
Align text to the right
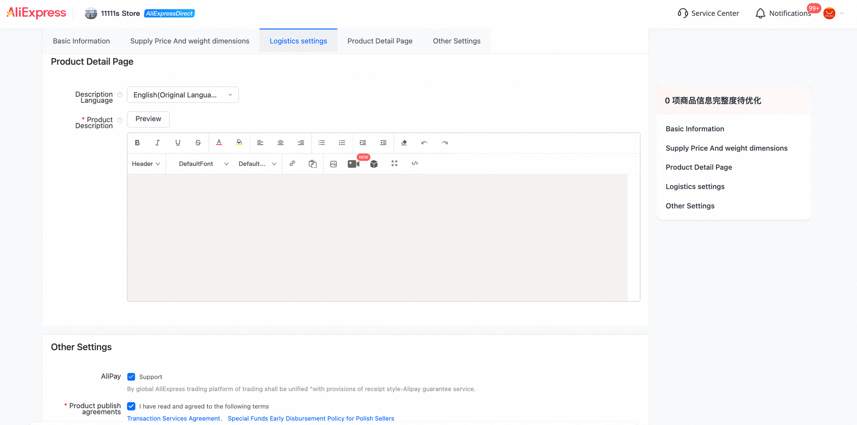pos(301,143)
